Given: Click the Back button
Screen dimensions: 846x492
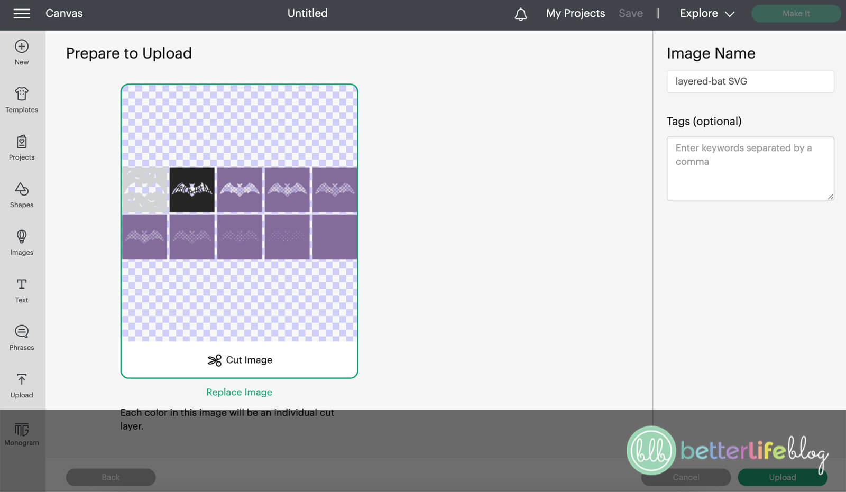Looking at the screenshot, I should pos(111,477).
